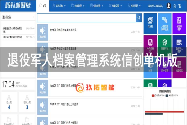Open the 补充信息登记 tile

(150, 45)
